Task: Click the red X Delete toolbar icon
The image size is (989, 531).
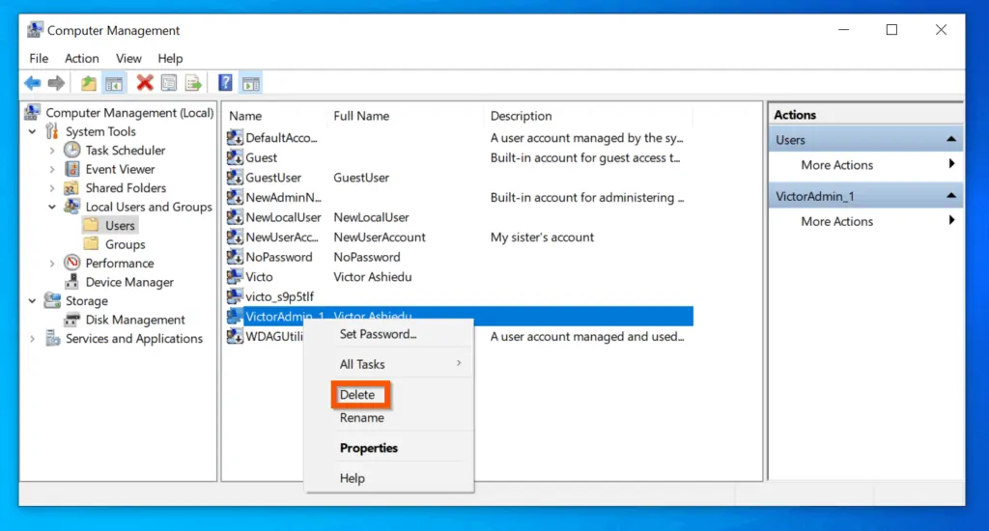Action: (145, 83)
